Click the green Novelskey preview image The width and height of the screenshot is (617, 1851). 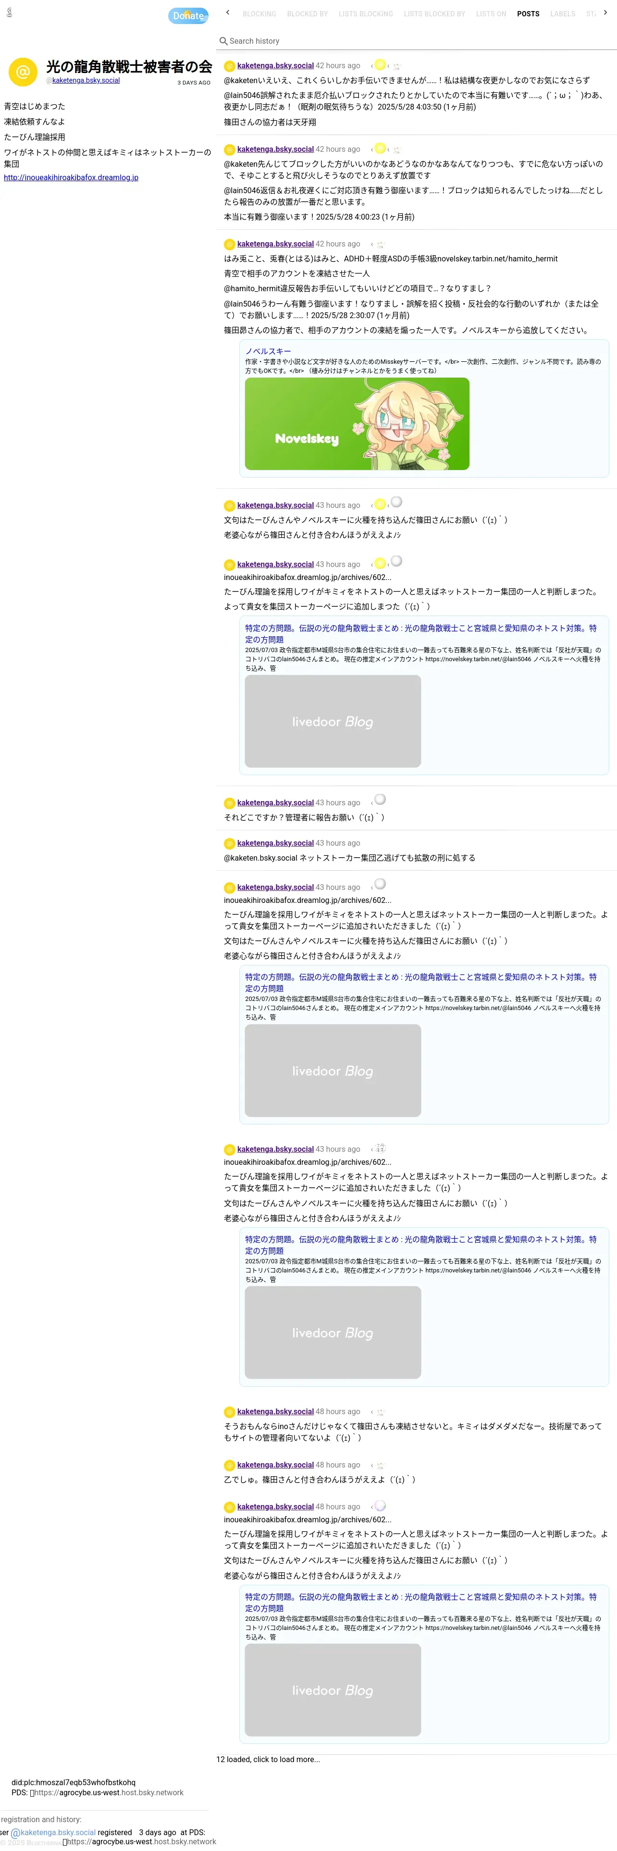coord(357,424)
